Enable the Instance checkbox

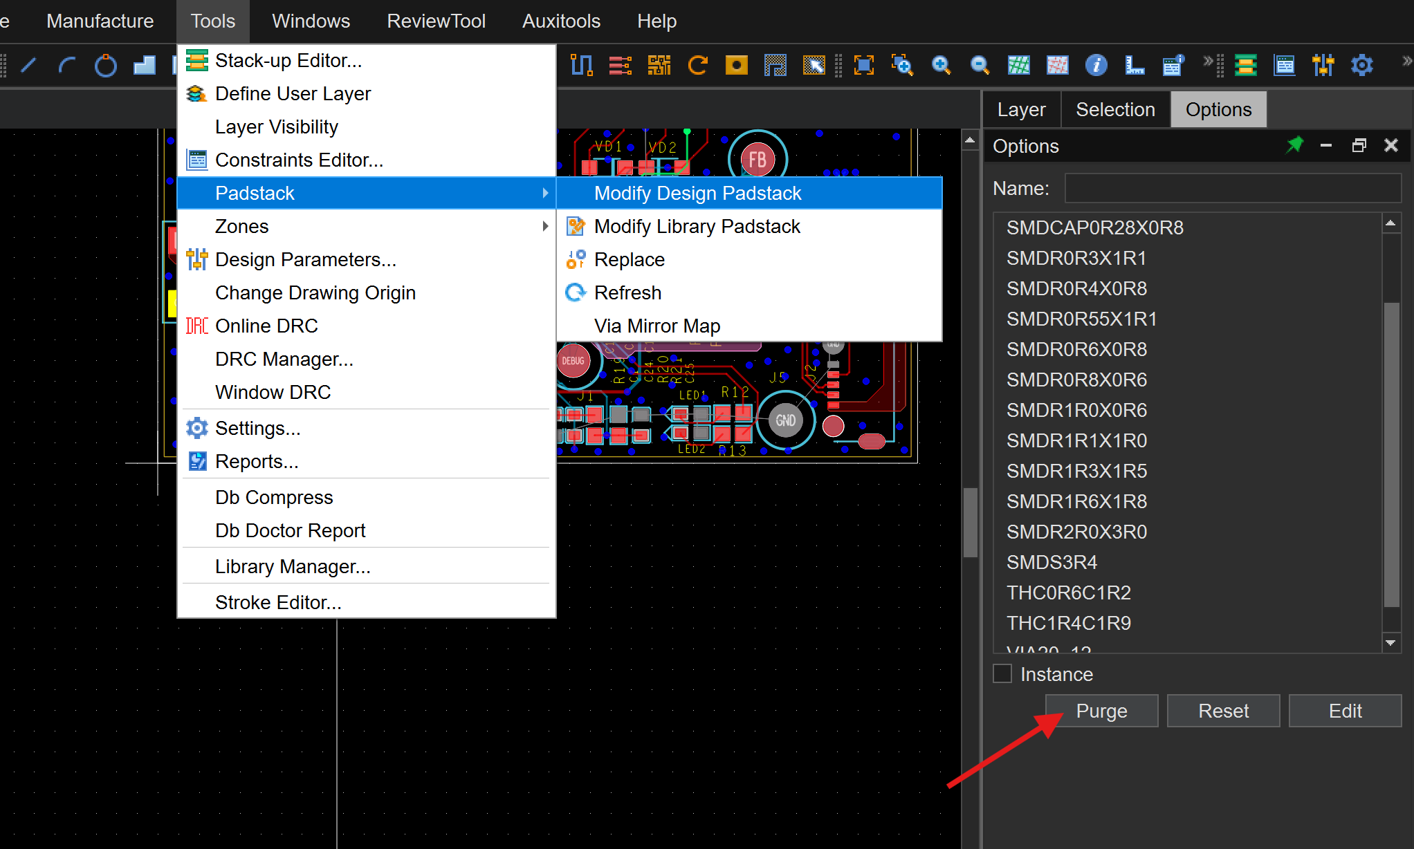coord(1002,673)
